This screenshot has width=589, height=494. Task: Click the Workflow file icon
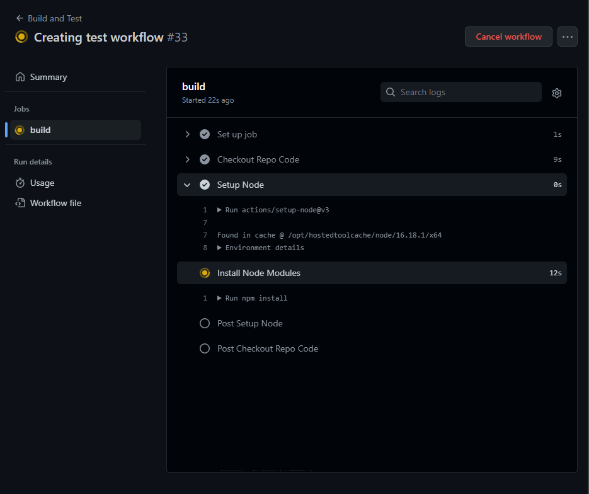point(20,203)
